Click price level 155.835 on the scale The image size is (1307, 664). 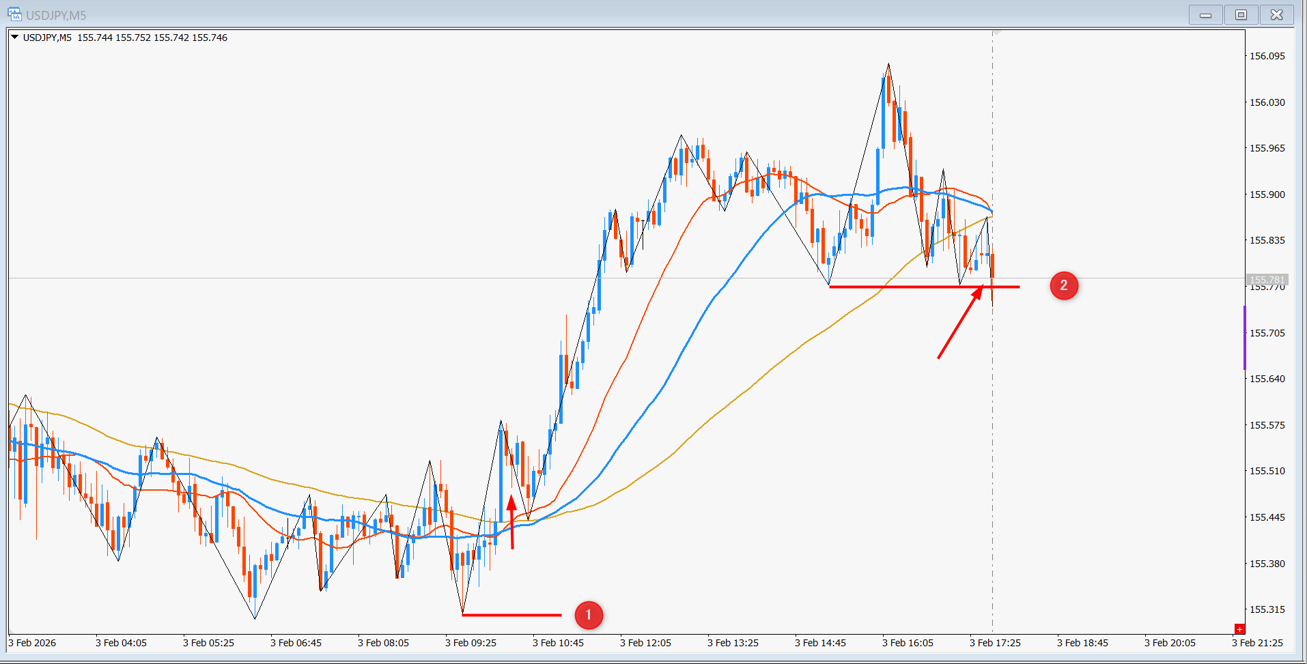[1267, 240]
